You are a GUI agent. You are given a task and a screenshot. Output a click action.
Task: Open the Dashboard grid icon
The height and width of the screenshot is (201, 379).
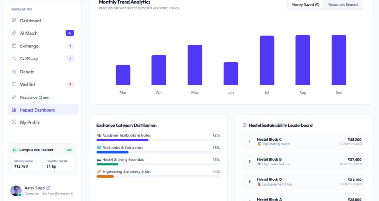(14, 21)
